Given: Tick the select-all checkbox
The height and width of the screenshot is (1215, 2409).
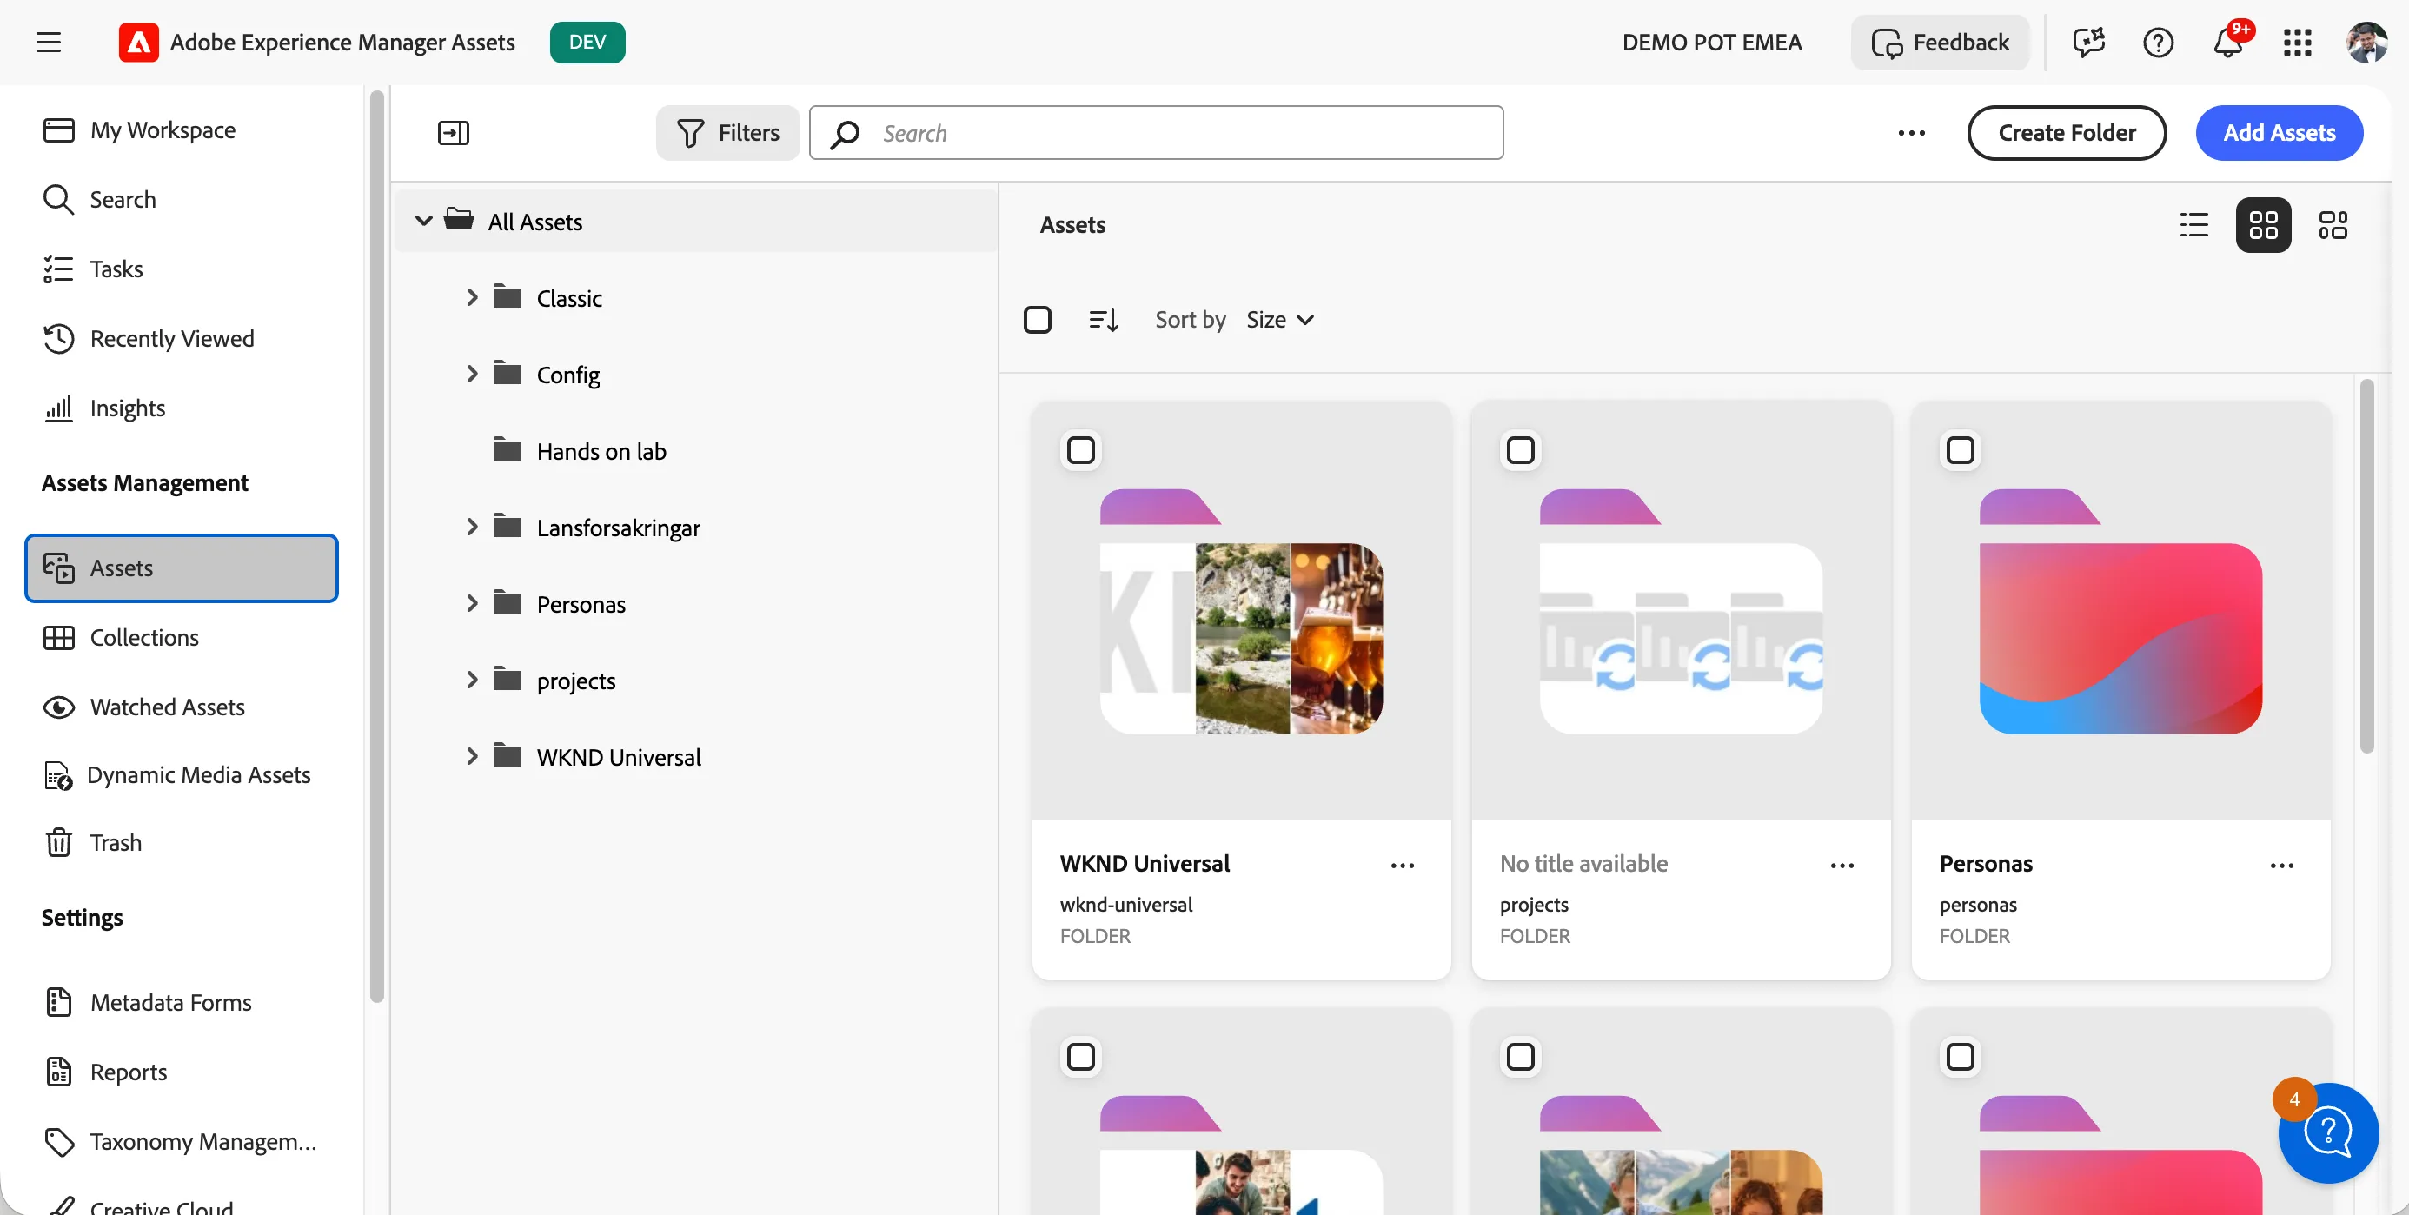Looking at the screenshot, I should click(1037, 320).
